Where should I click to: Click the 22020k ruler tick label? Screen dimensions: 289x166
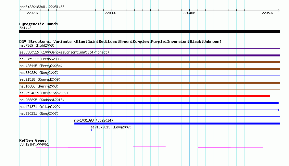point(32,13)
